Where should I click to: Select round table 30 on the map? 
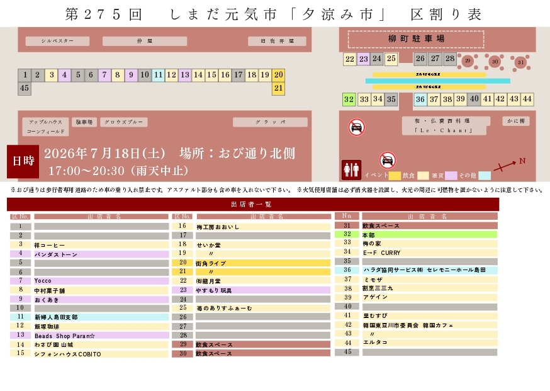point(495,62)
